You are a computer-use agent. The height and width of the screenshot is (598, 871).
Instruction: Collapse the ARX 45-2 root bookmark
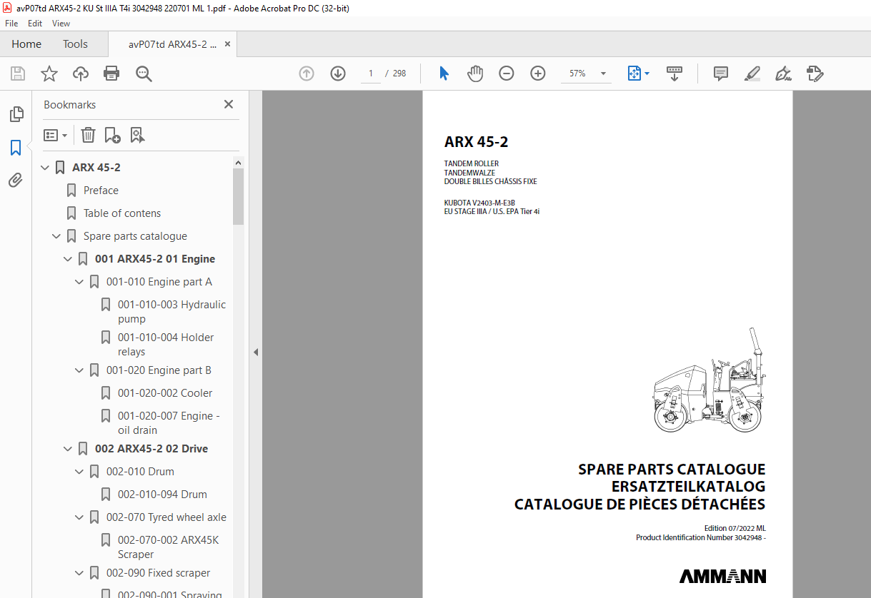pyautogui.click(x=45, y=168)
